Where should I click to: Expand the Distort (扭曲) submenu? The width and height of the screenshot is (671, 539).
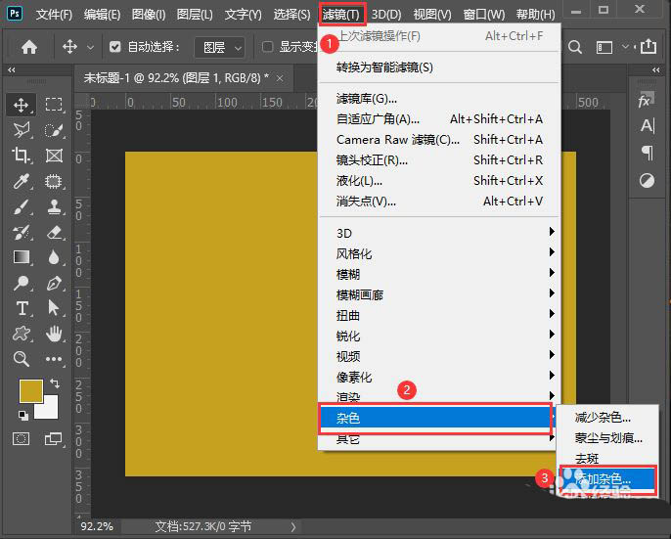click(439, 315)
